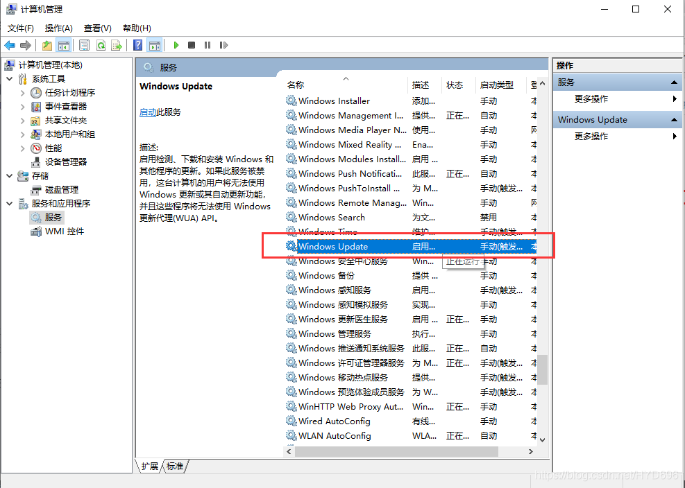Open the 帮助(H) menu
Image resolution: width=685 pixels, height=488 pixels.
(x=137, y=28)
